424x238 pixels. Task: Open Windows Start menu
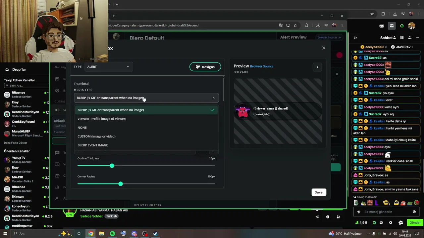[x=5, y=234]
